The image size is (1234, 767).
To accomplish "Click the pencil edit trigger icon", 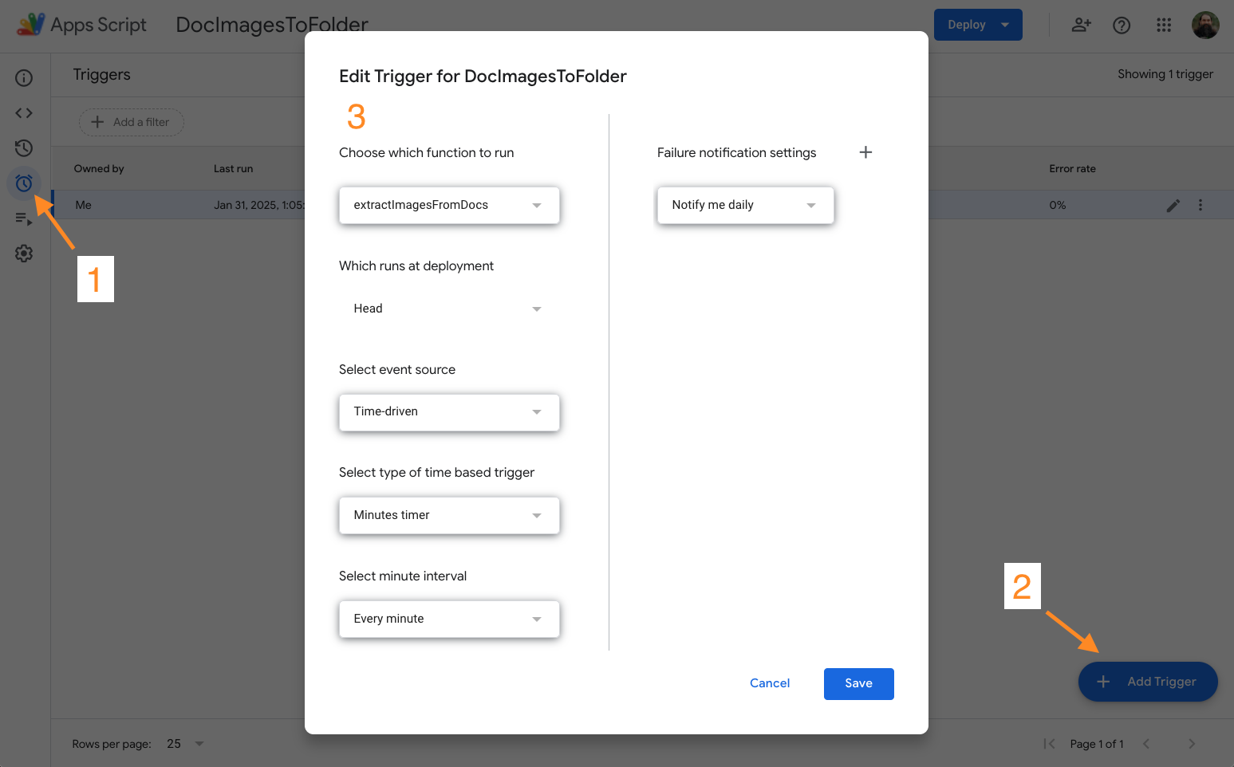I will (1173, 206).
